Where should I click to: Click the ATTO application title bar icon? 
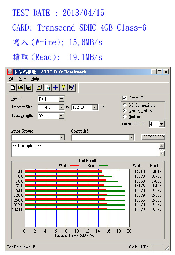(10, 72)
